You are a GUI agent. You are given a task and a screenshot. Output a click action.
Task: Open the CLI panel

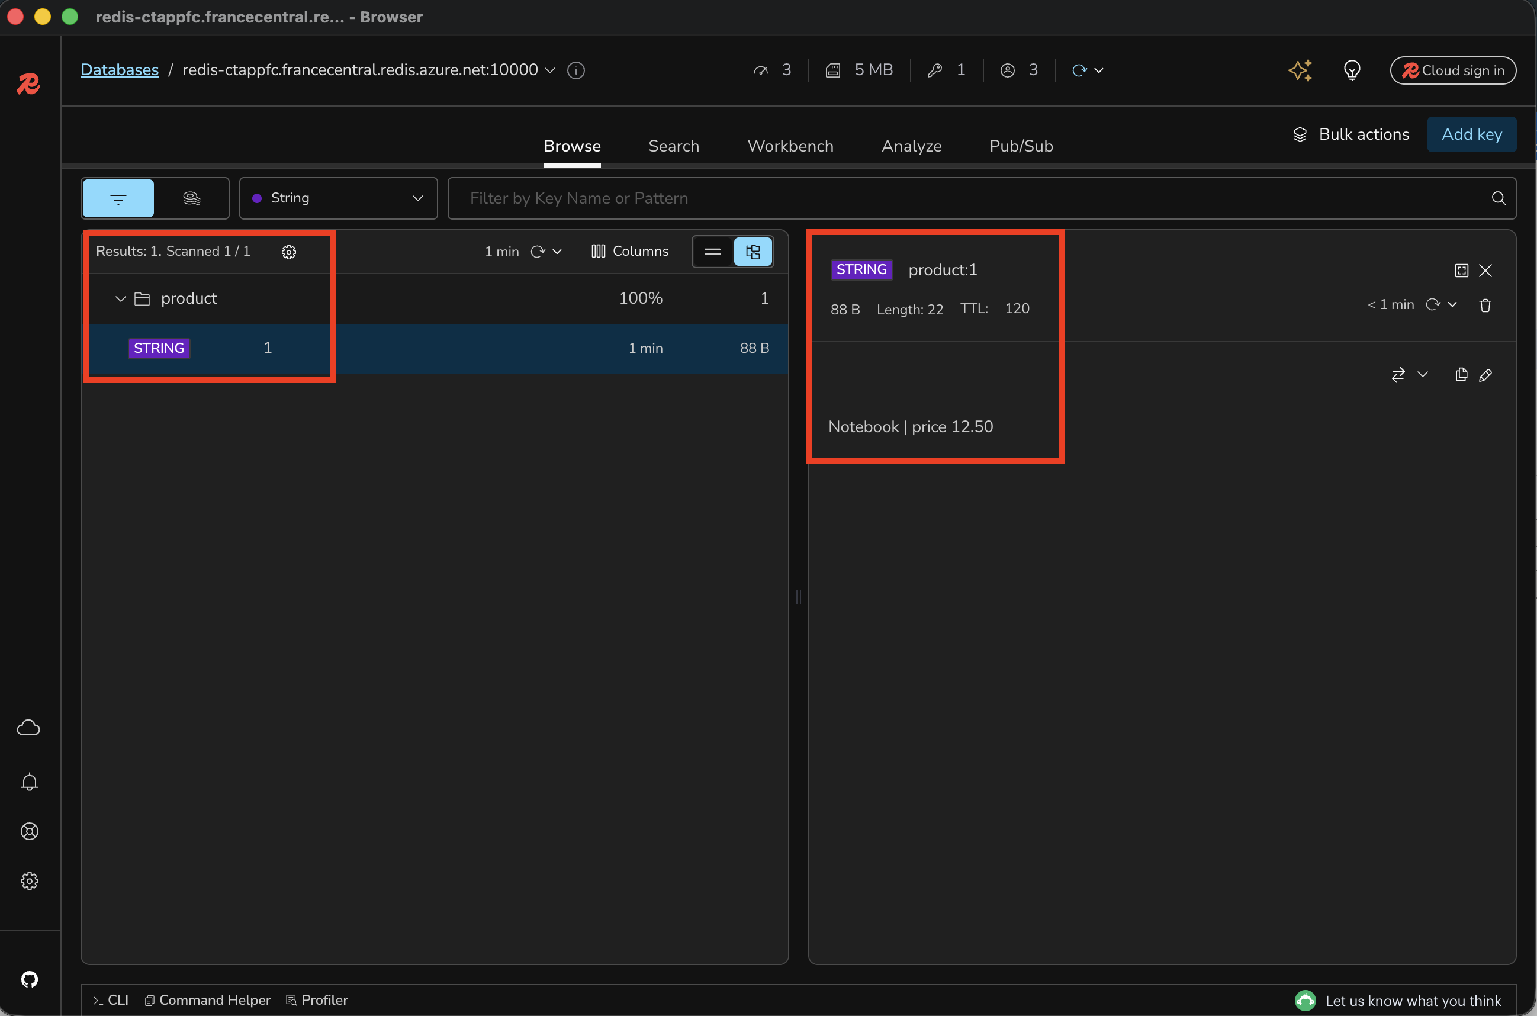110,1001
